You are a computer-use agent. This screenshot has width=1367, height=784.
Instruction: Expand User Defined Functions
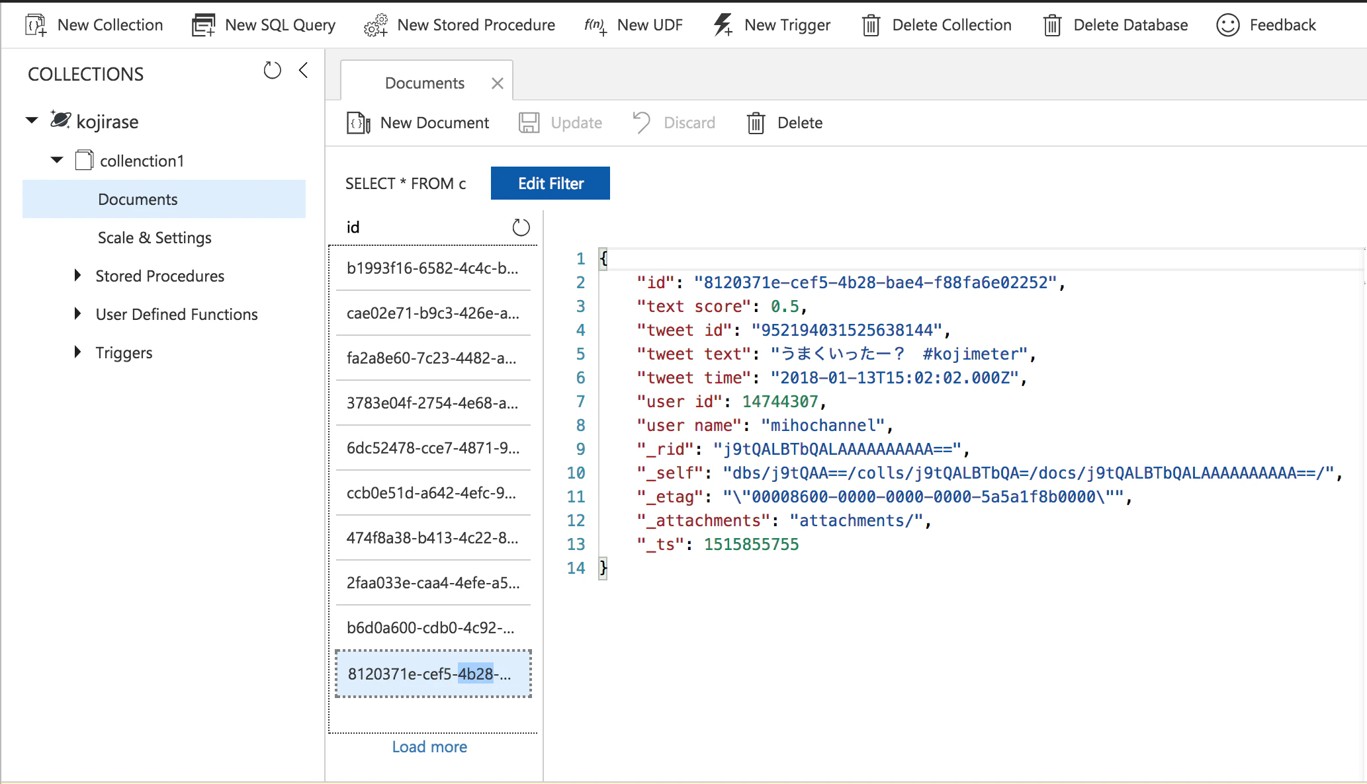tap(77, 313)
